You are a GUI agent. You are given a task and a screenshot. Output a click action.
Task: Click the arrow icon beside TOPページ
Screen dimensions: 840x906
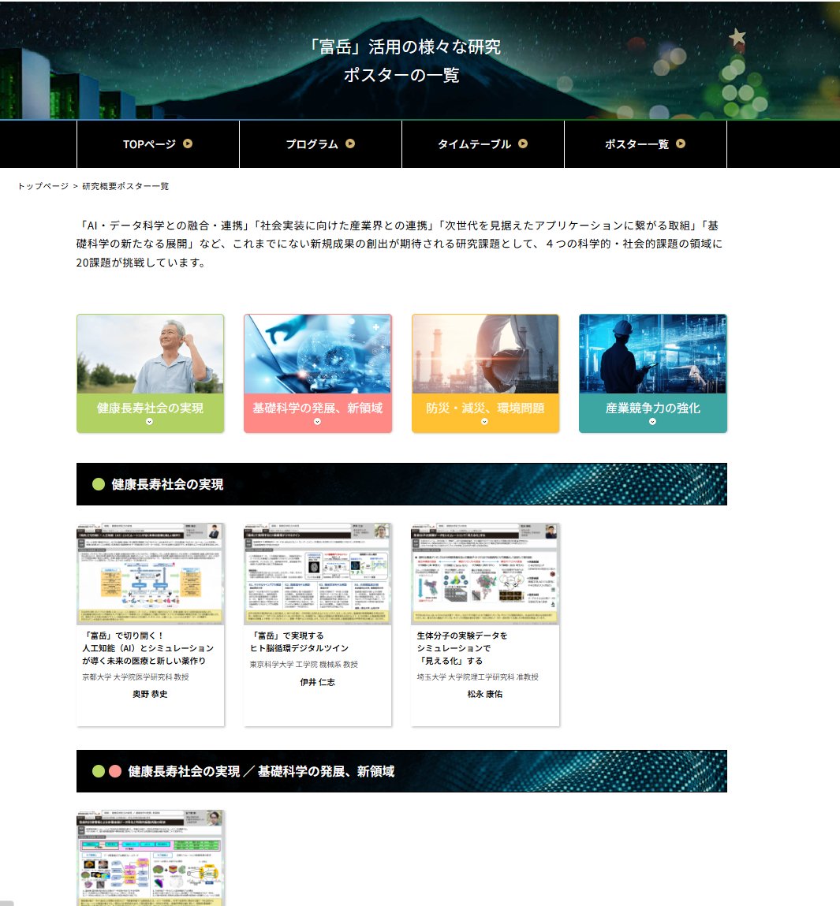click(x=187, y=144)
